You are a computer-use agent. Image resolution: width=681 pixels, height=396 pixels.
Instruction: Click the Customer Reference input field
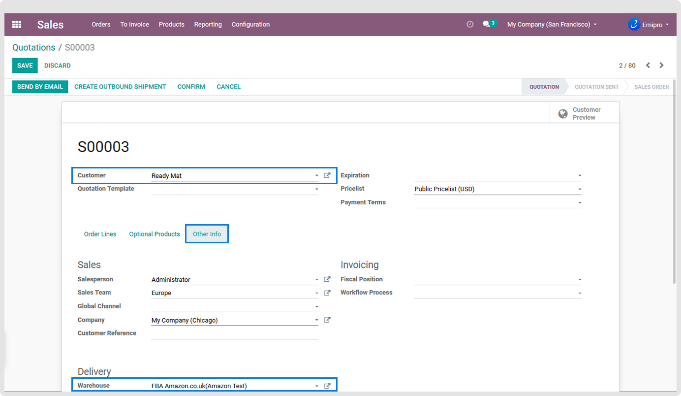click(234, 333)
